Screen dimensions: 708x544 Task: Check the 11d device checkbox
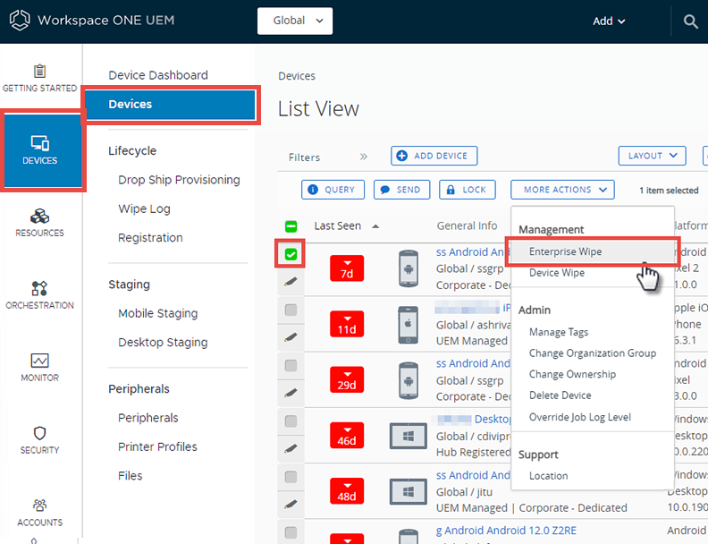tap(291, 310)
